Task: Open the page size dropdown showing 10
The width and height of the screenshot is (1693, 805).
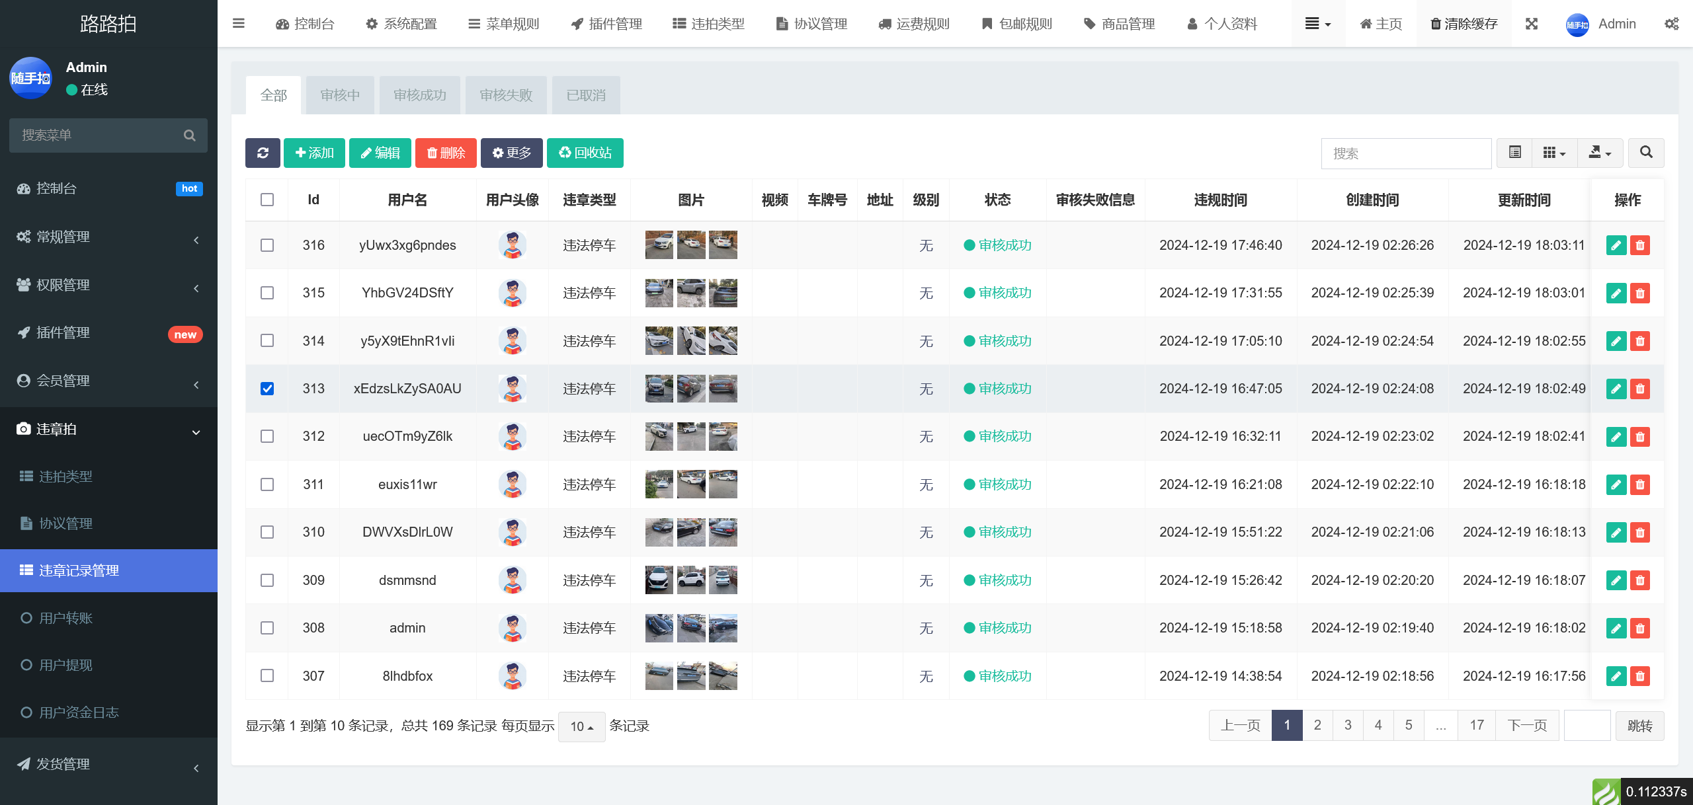Action: 581,726
